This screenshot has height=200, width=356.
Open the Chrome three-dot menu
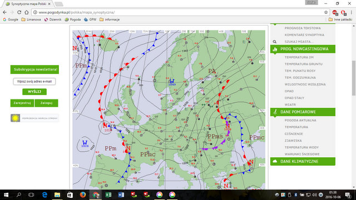[x=351, y=12]
